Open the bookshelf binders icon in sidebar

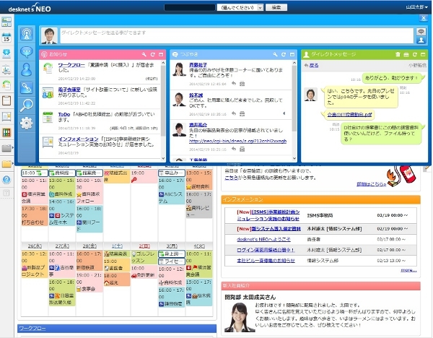click(6, 132)
